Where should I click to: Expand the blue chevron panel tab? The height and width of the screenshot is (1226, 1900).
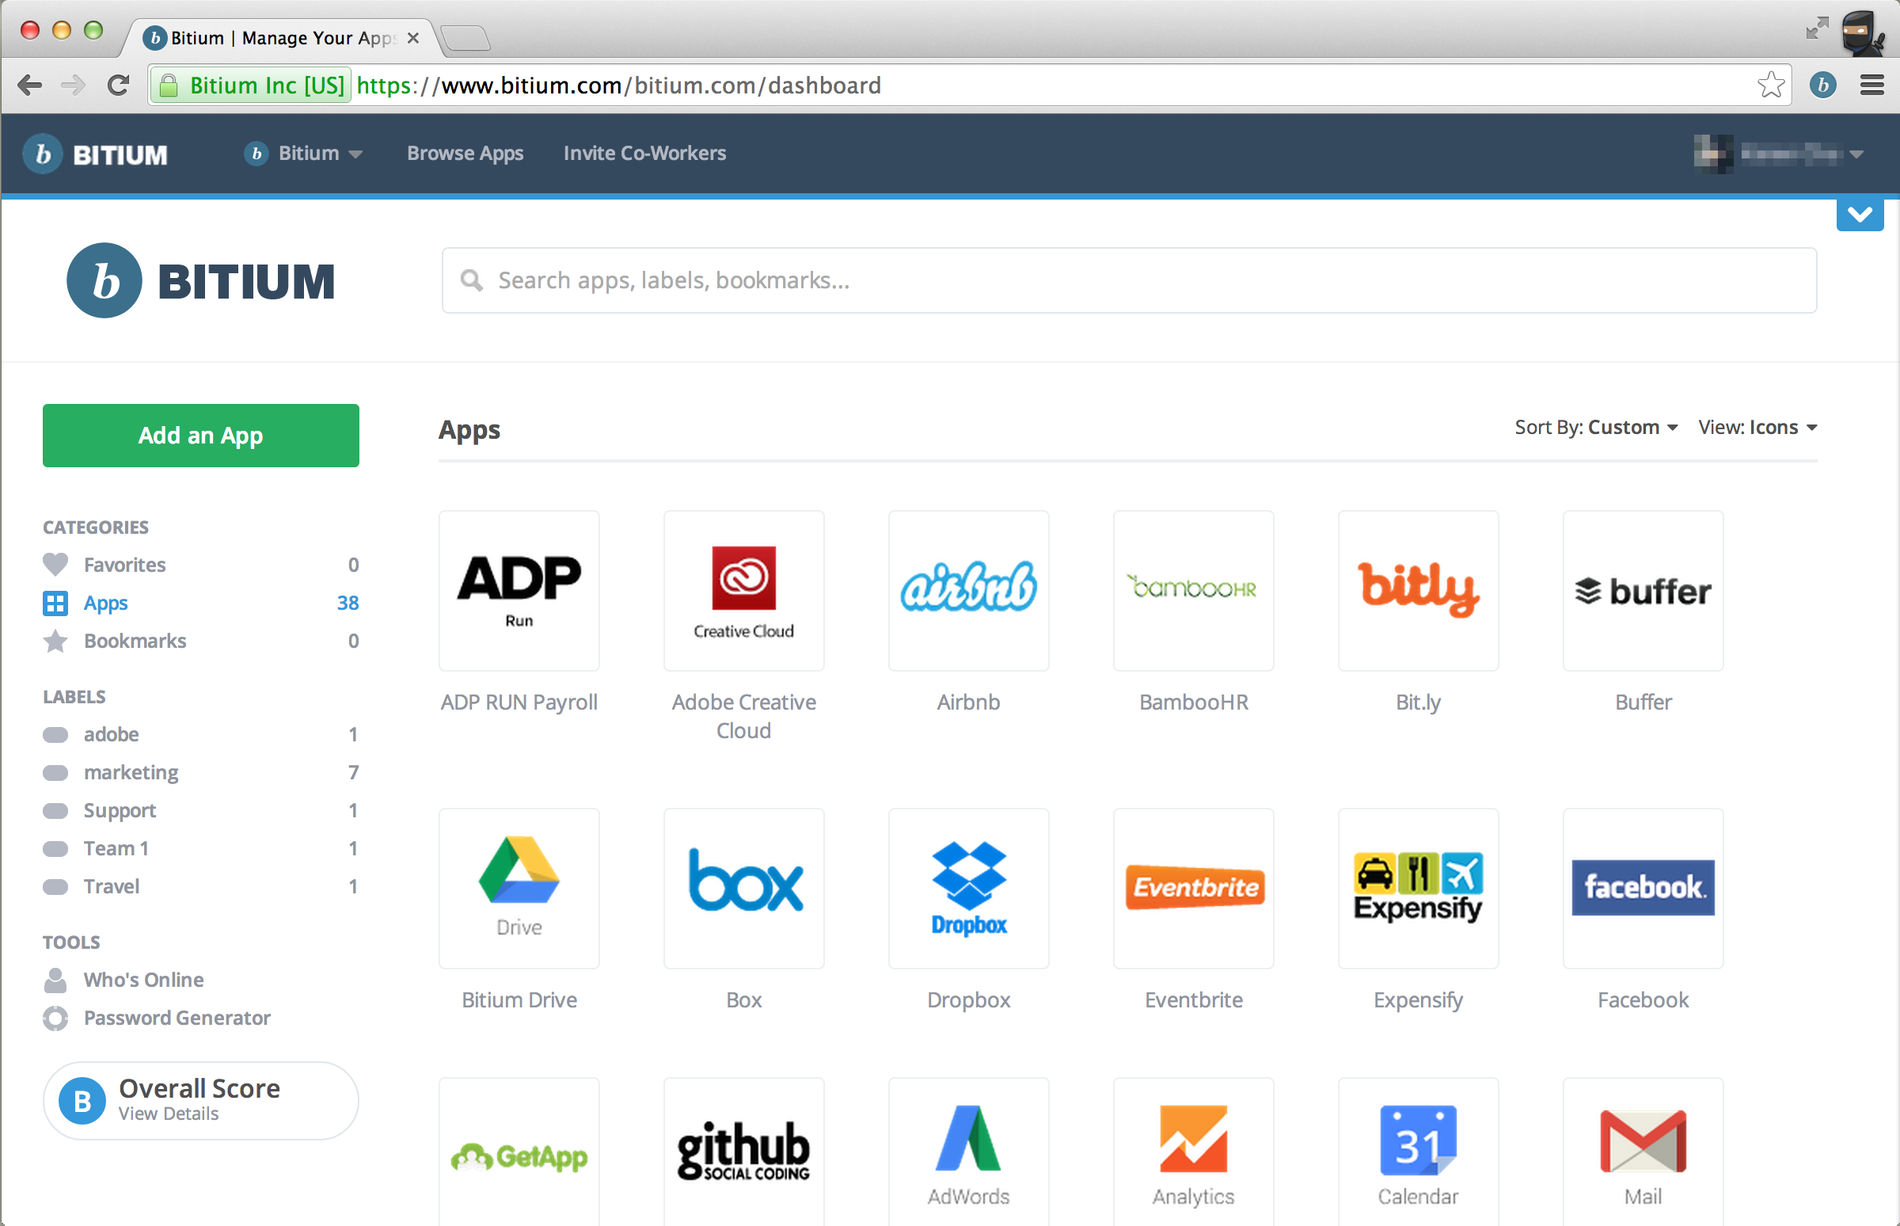coord(1860,214)
